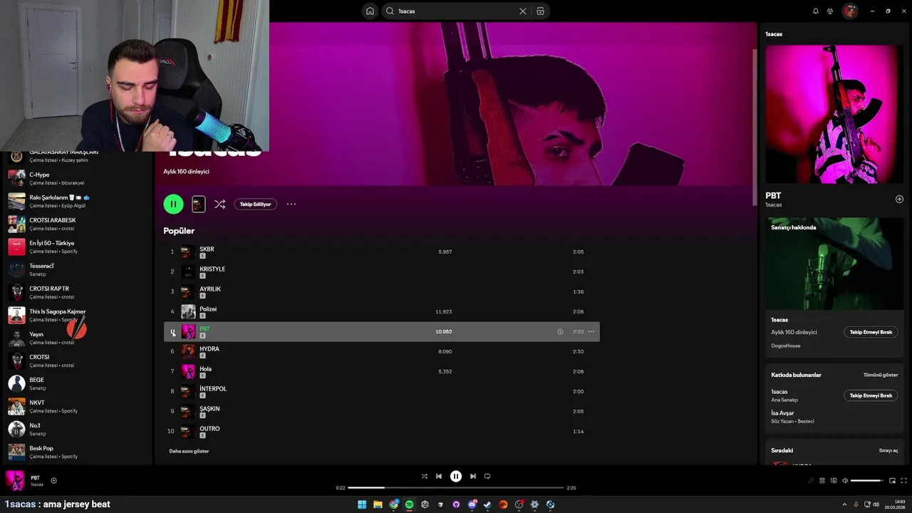
Task: Open the profile avatar menu
Action: (849, 11)
